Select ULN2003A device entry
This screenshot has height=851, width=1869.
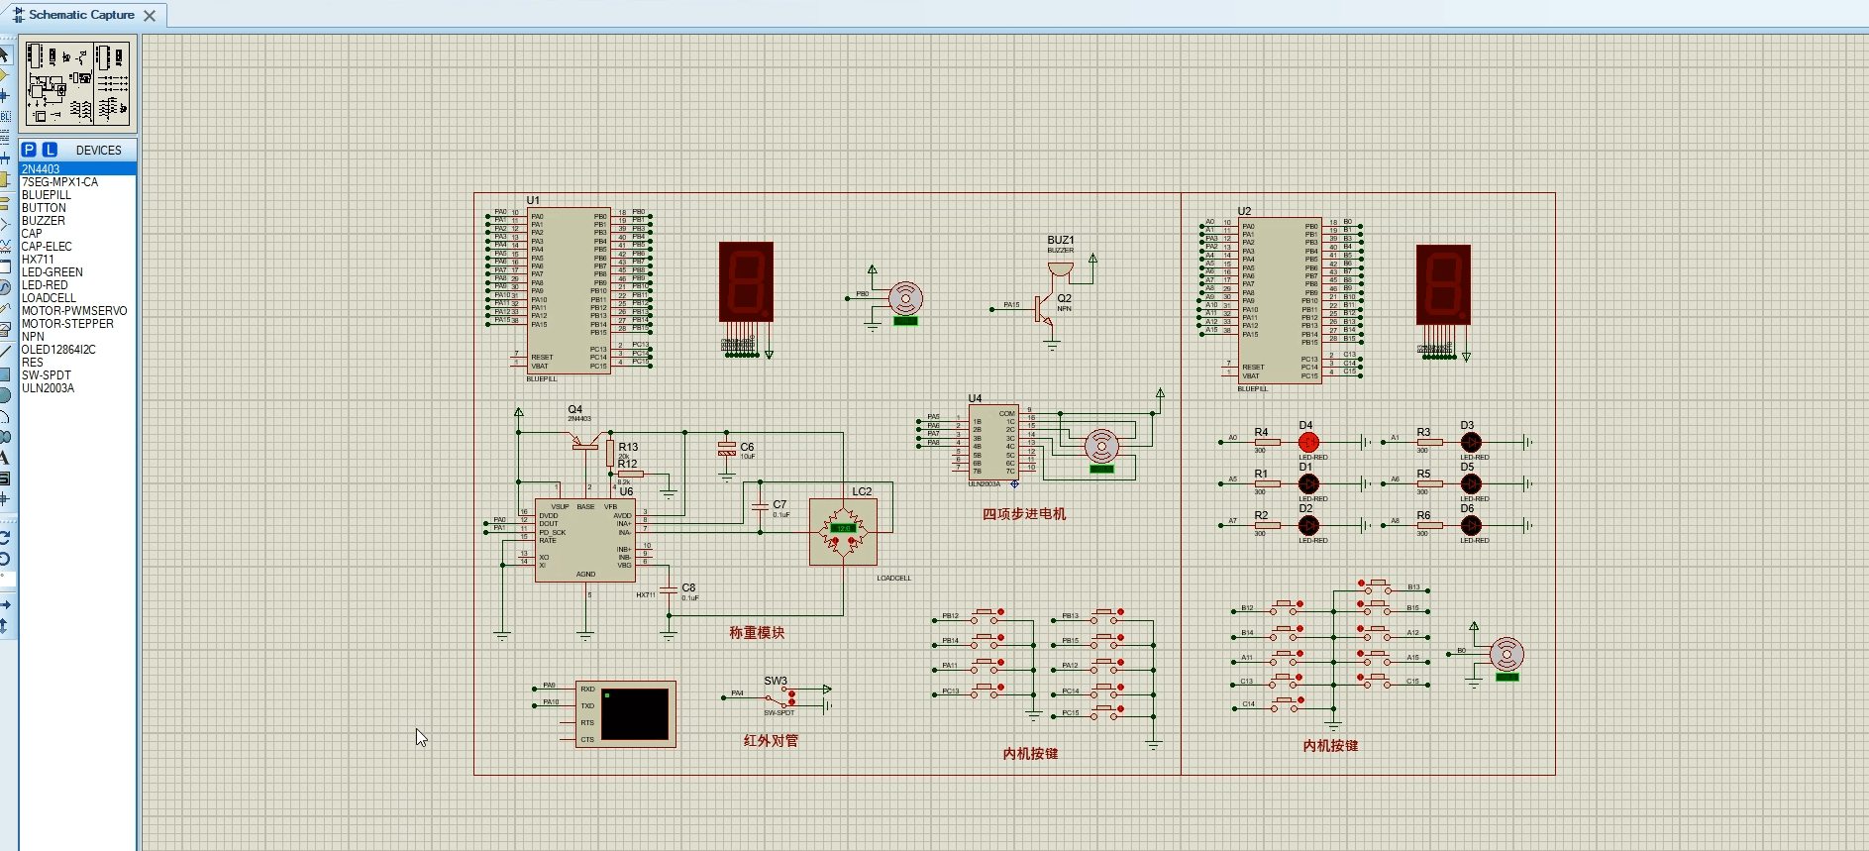click(x=77, y=388)
